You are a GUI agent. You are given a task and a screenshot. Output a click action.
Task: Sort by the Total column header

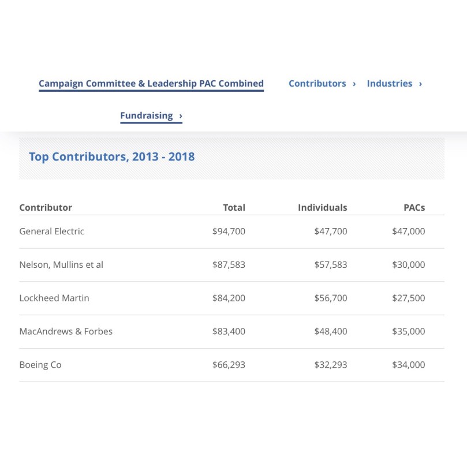[234, 207]
